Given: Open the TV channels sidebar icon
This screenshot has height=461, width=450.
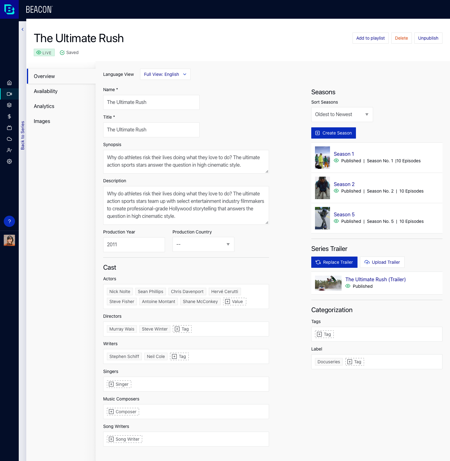Looking at the screenshot, I should point(9,128).
